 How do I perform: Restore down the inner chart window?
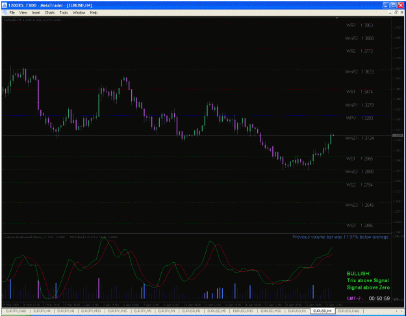[x=396, y=12]
